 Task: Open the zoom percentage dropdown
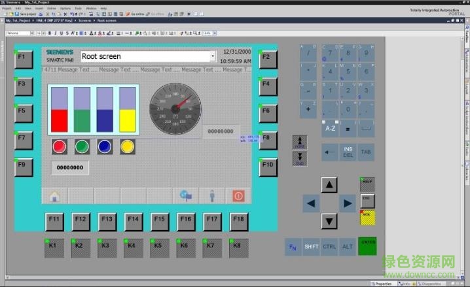point(215,33)
